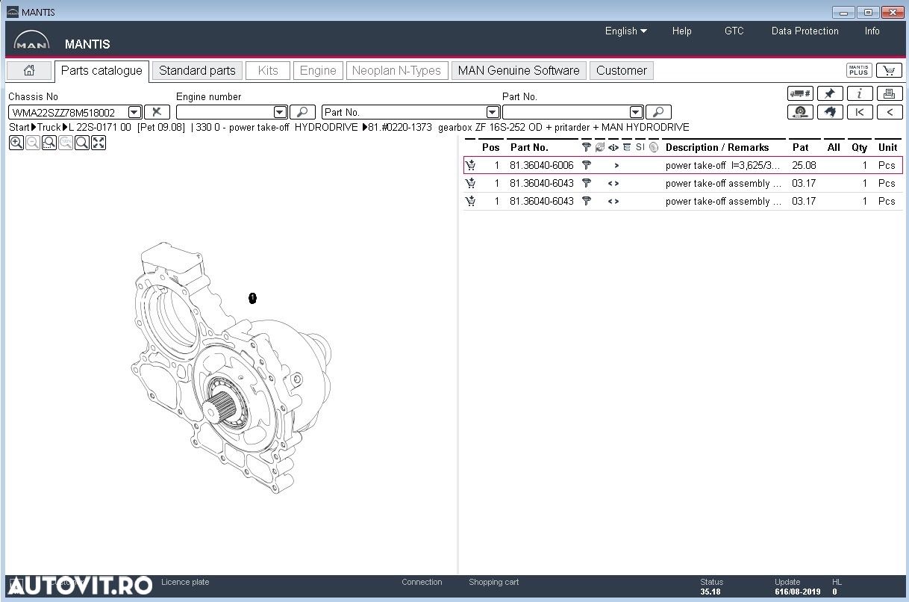Click the Start breadcrumb link

coord(19,127)
